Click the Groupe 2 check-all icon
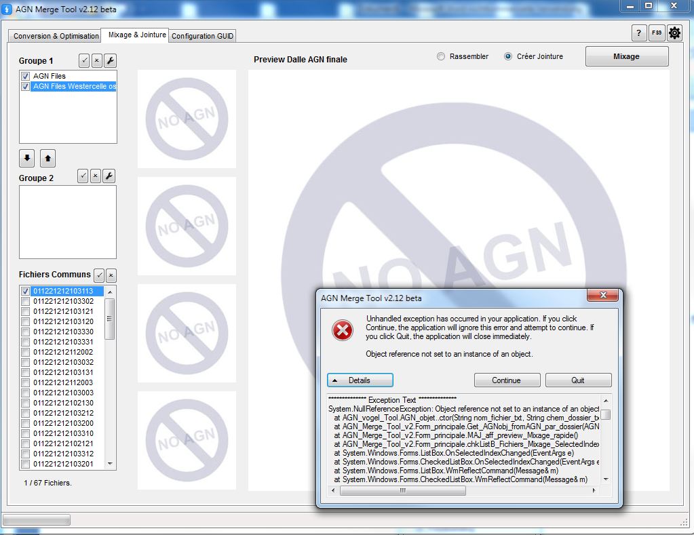 [83, 176]
